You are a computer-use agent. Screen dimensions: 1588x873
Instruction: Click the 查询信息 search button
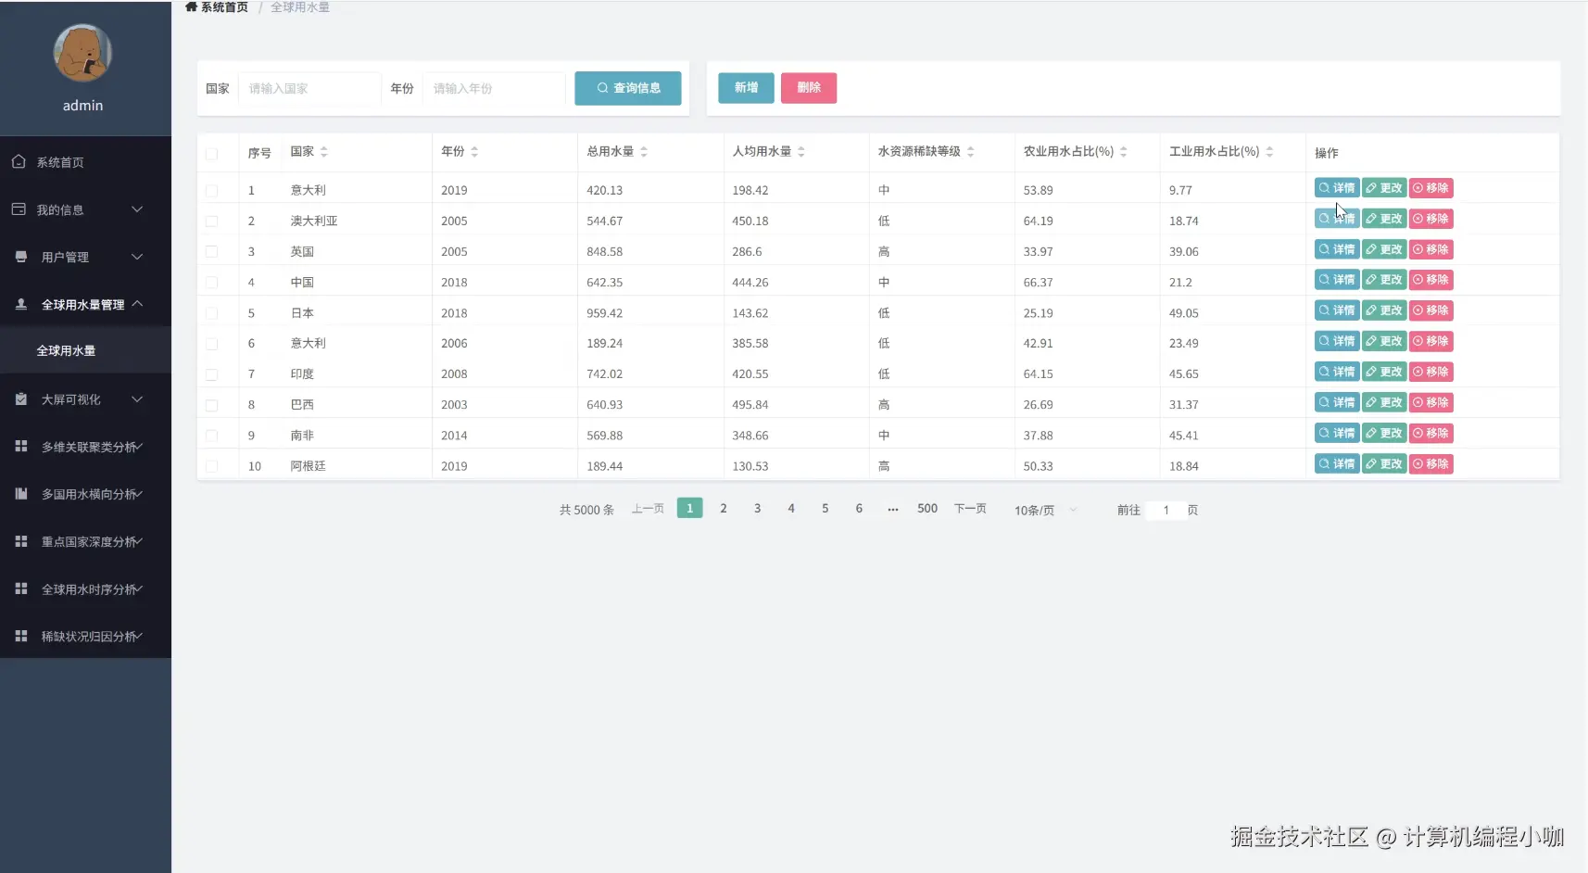point(628,88)
